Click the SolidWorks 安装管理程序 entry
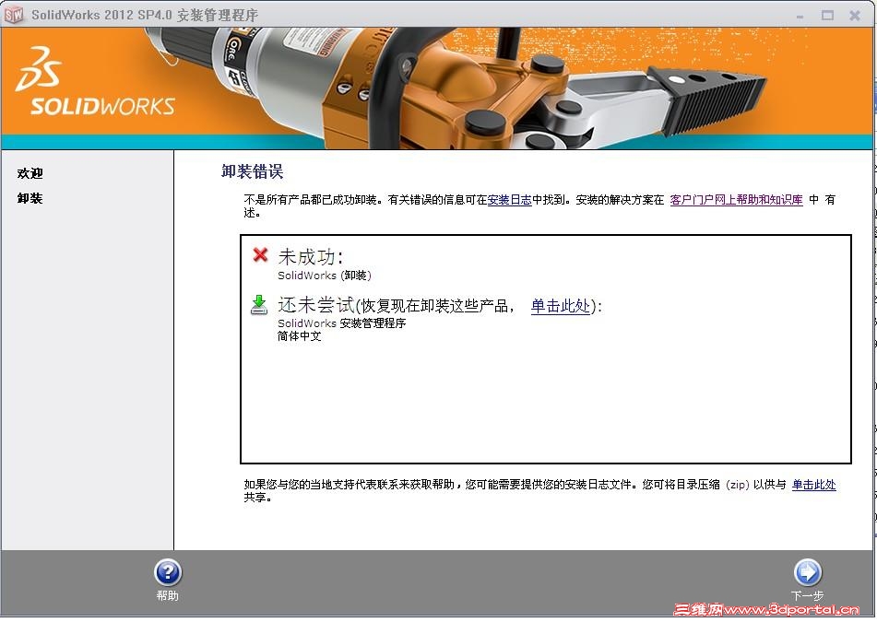Screen dimensions: 877x622 coord(342,323)
